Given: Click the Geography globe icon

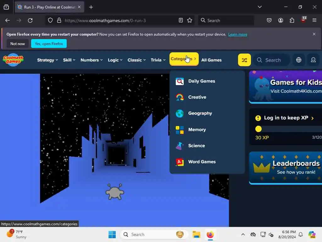Looking at the screenshot, I should point(180,113).
